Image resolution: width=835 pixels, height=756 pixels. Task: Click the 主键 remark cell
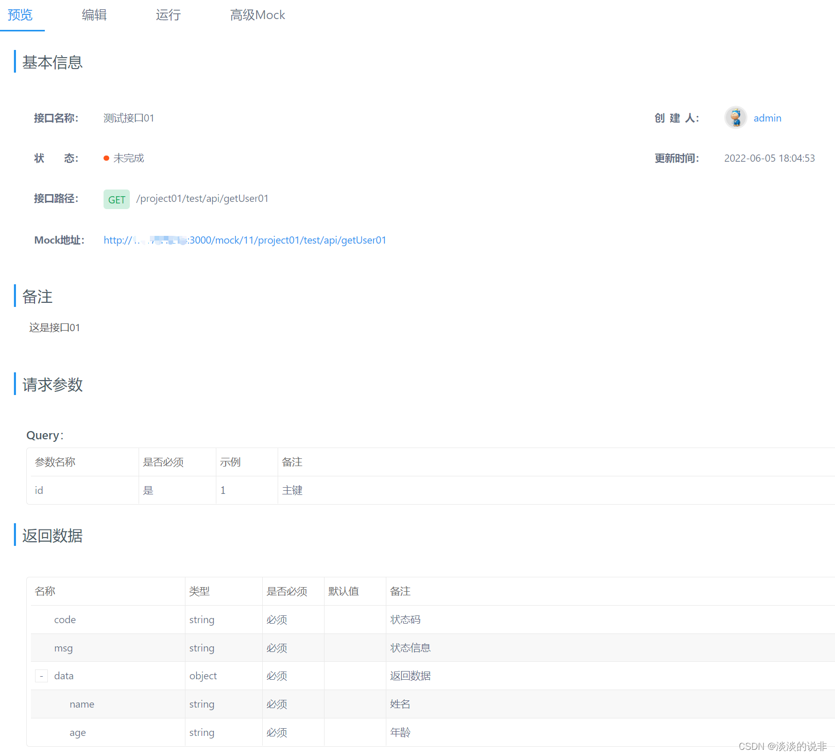point(292,490)
